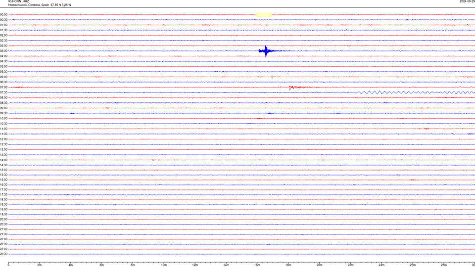Click the 0 tick label on the minute axis
Screen dimensions: 475x267
click(x=8, y=265)
